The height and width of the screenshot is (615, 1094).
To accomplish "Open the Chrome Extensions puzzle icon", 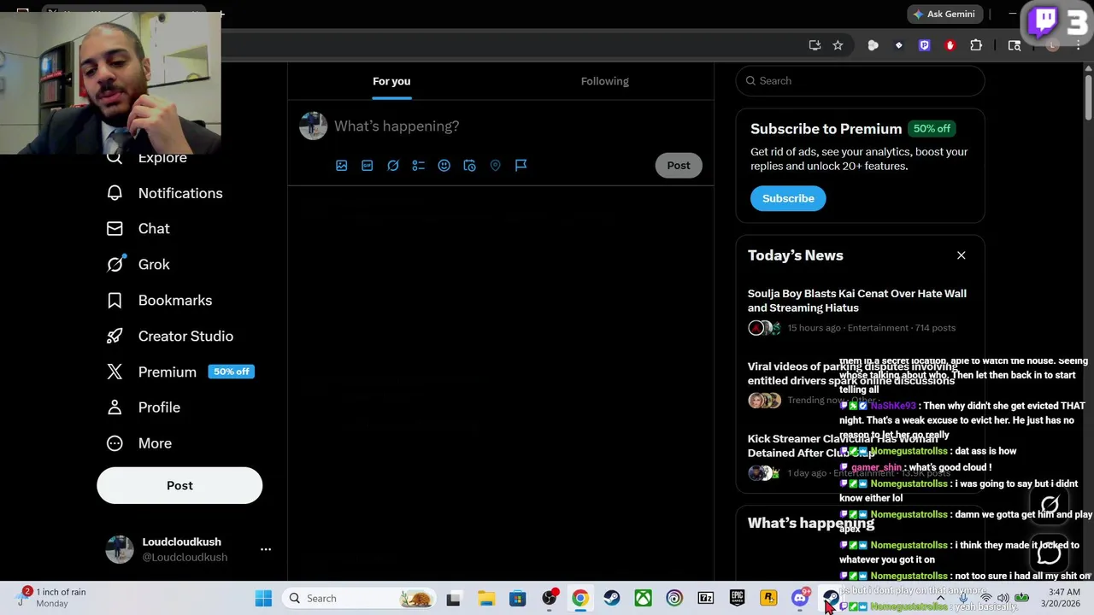I will pos(976,45).
